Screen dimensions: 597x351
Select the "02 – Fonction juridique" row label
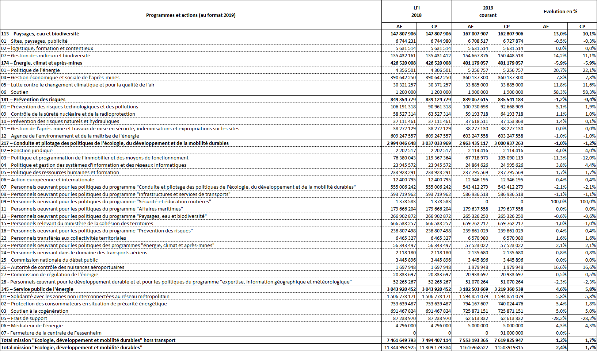pyautogui.click(x=27, y=150)
